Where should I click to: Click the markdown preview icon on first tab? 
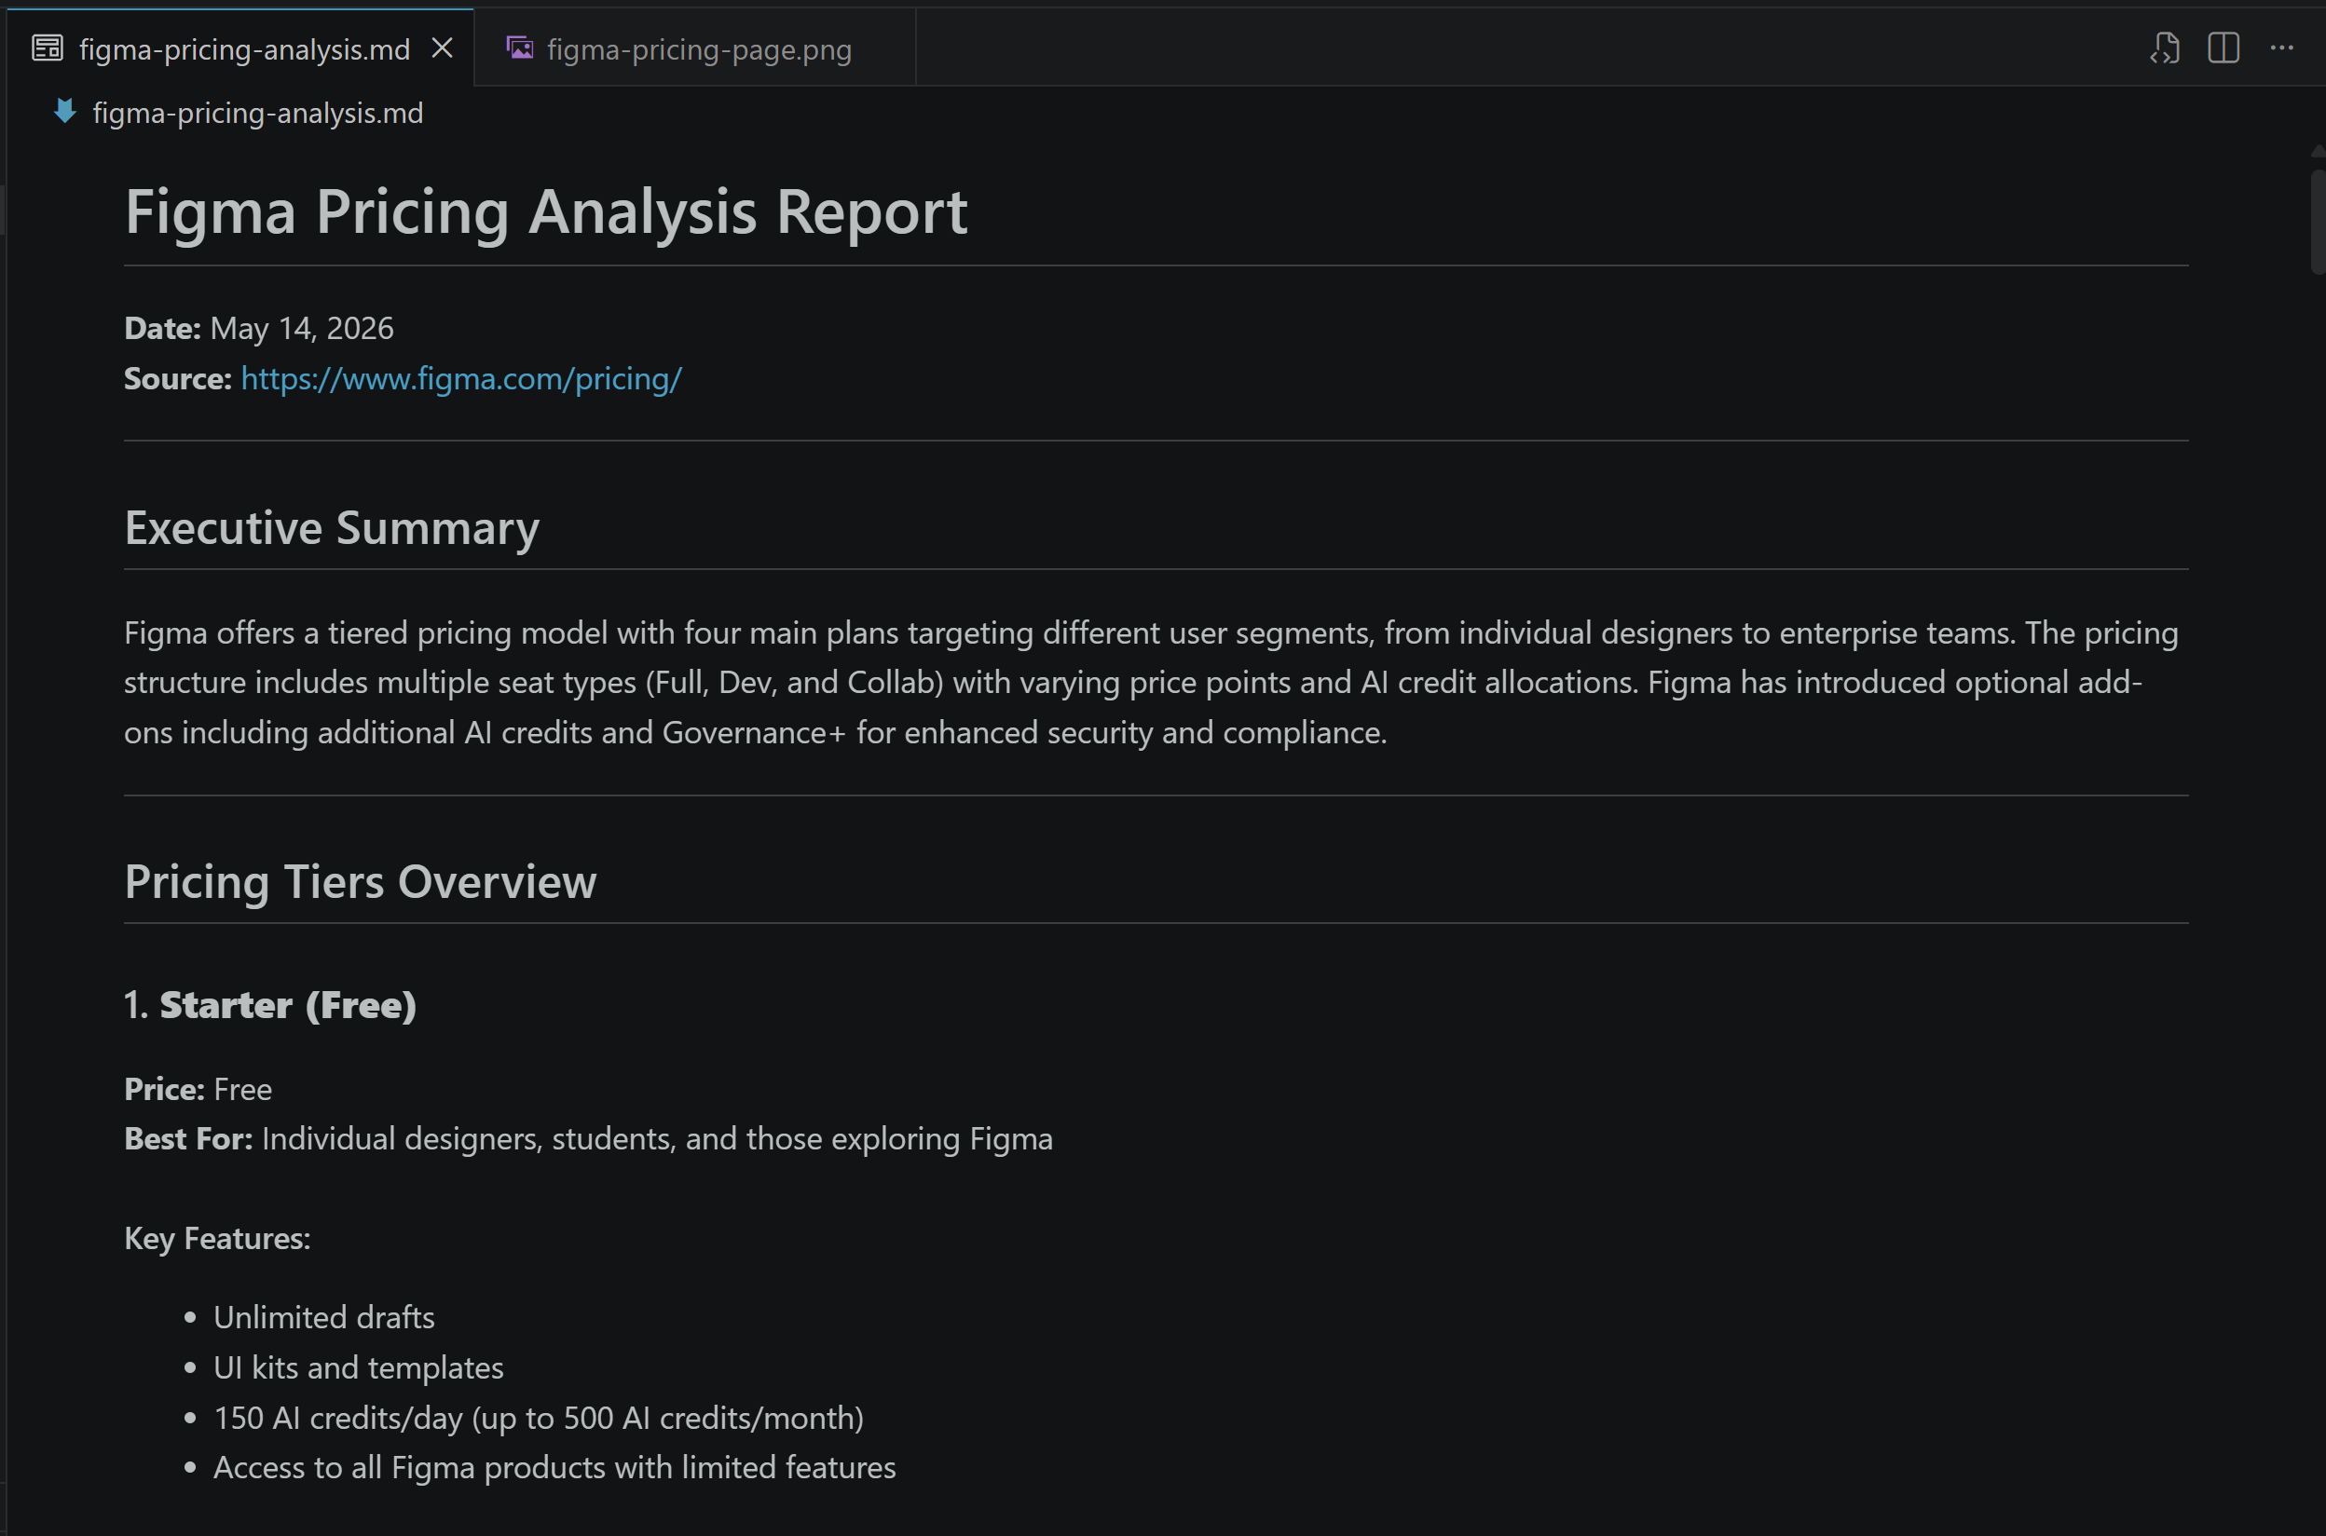[x=47, y=48]
